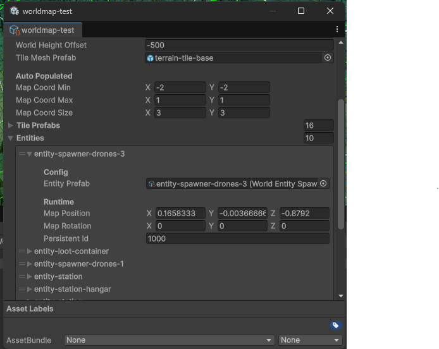Select the worldmap-test tab
Screen dimensions: 439x349
42,30
